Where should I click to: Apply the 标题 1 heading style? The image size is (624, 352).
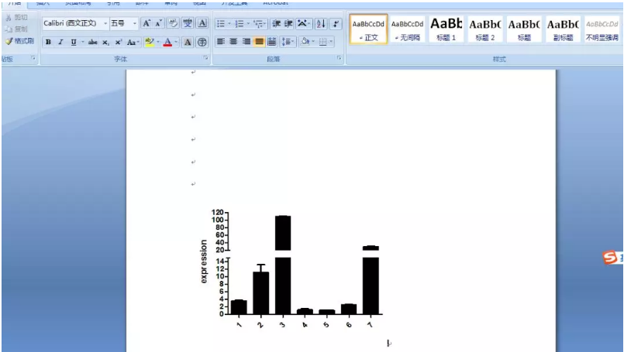click(446, 29)
